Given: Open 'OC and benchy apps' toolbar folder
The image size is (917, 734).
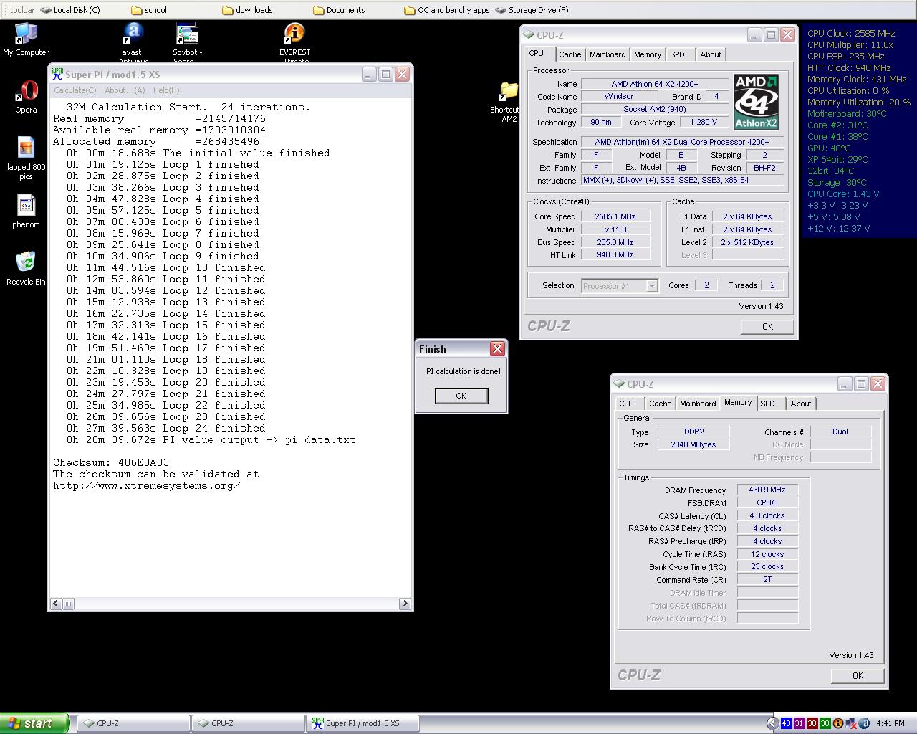Looking at the screenshot, I should click(x=447, y=10).
